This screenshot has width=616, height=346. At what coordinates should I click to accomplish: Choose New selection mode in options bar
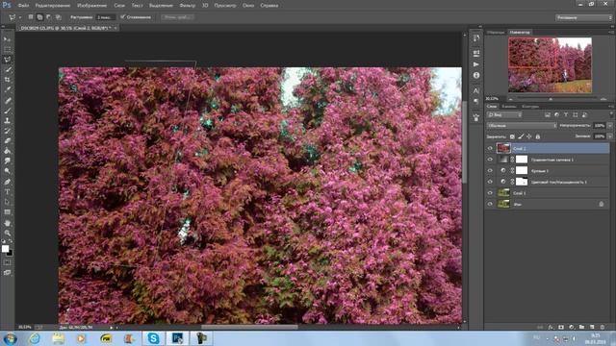pyautogui.click(x=31, y=17)
